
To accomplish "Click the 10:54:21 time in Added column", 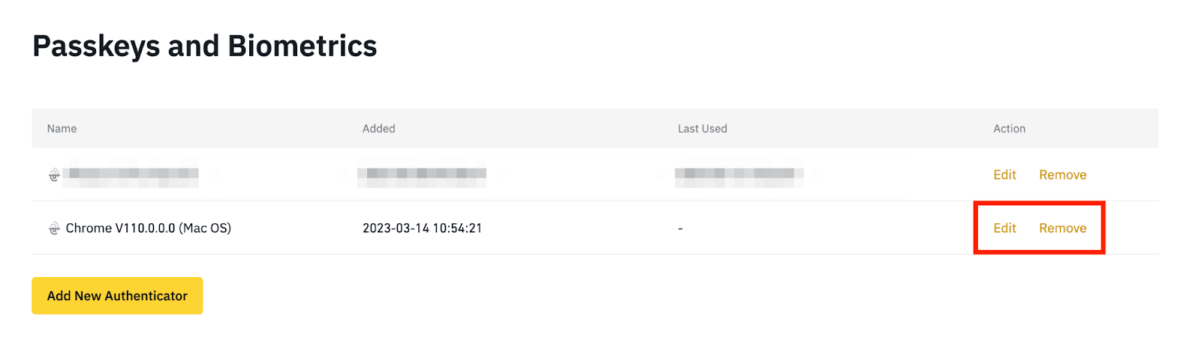I will [x=459, y=228].
